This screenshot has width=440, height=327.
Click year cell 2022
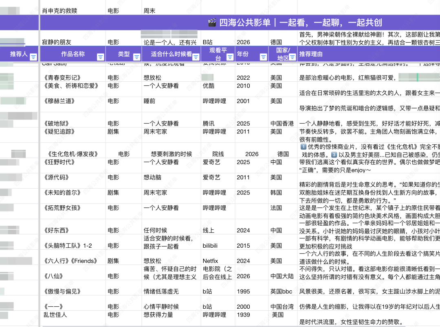tap(251, 74)
